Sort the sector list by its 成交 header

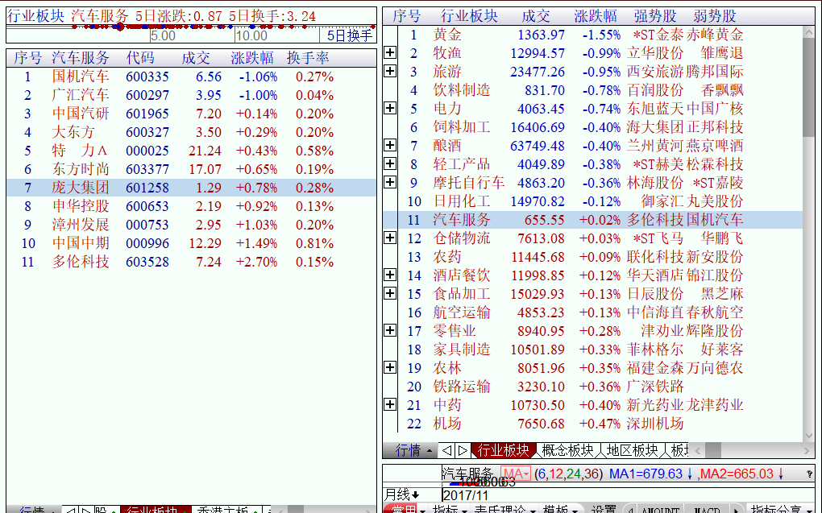point(536,16)
